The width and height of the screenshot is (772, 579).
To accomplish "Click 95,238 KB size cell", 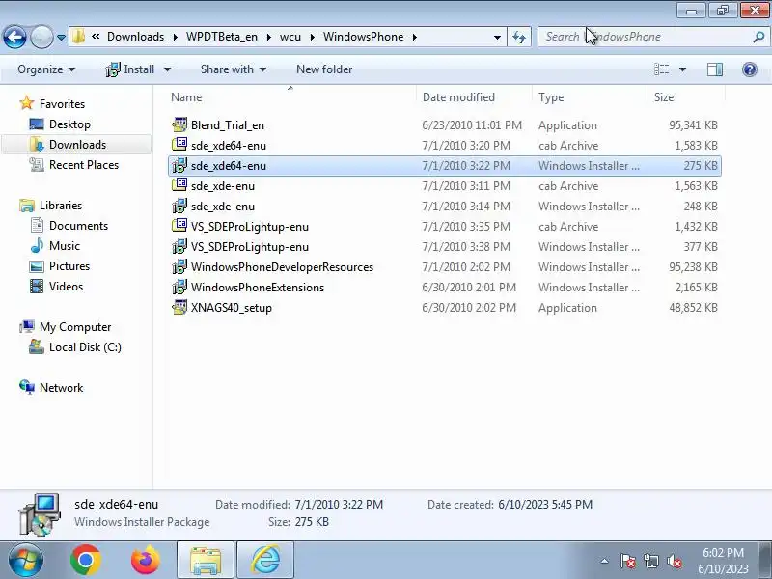I will 693,267.
